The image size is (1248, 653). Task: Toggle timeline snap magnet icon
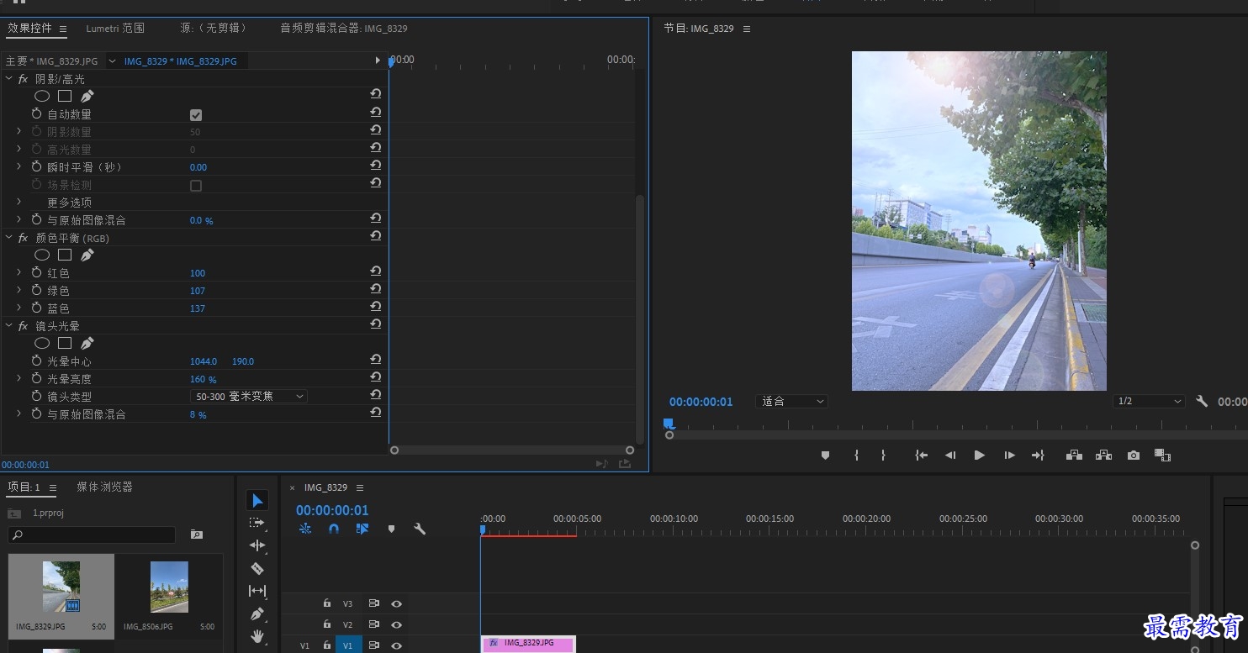334,529
